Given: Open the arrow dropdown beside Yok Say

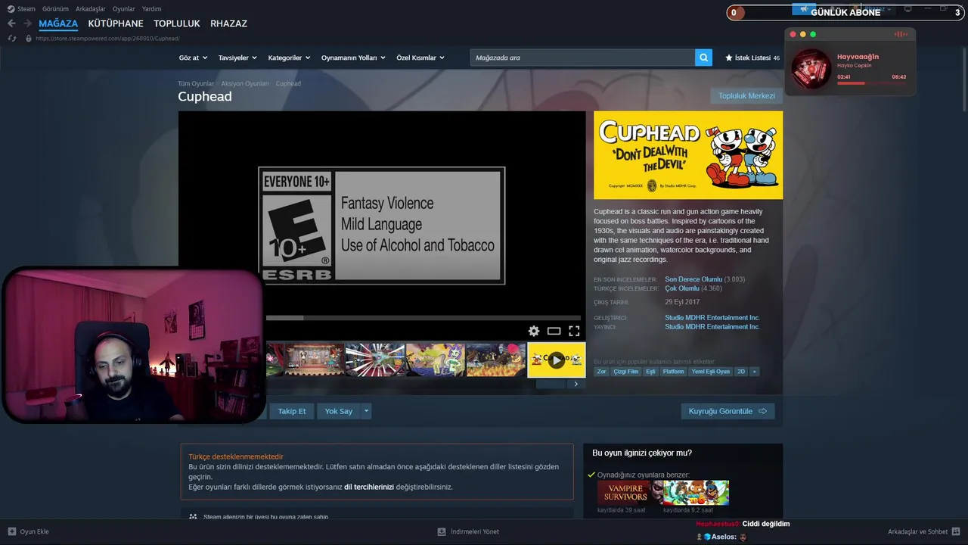Looking at the screenshot, I should (366, 411).
